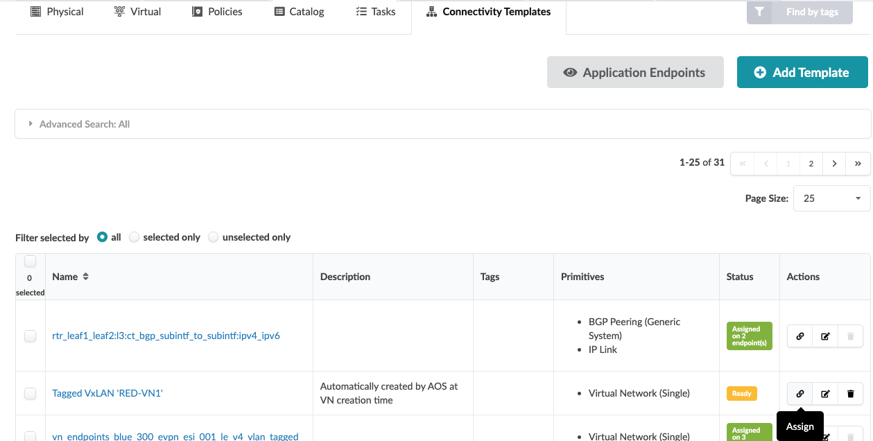The height and width of the screenshot is (441, 873).
Task: Click edit icon for Tagged VxLAN 'RED-VN1'
Action: tap(825, 393)
